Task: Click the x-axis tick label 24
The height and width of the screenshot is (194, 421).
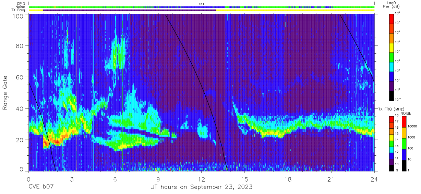Action: [374, 179]
